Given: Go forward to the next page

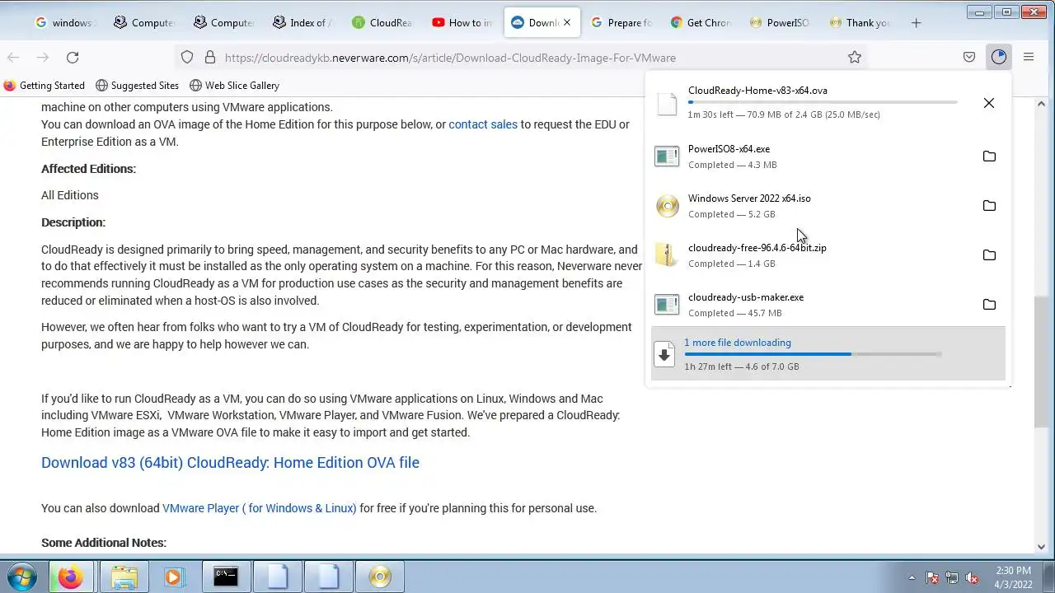Looking at the screenshot, I should point(43,57).
